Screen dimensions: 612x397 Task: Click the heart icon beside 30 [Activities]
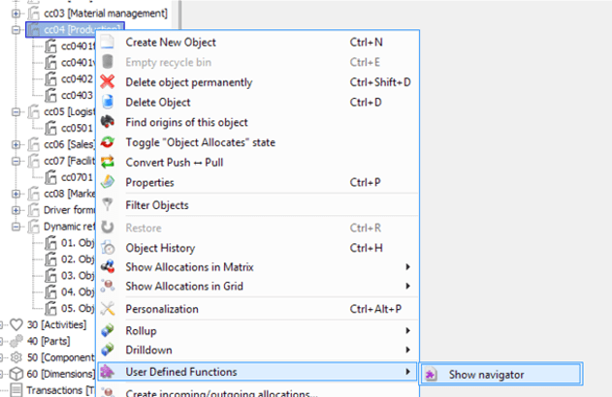16,324
